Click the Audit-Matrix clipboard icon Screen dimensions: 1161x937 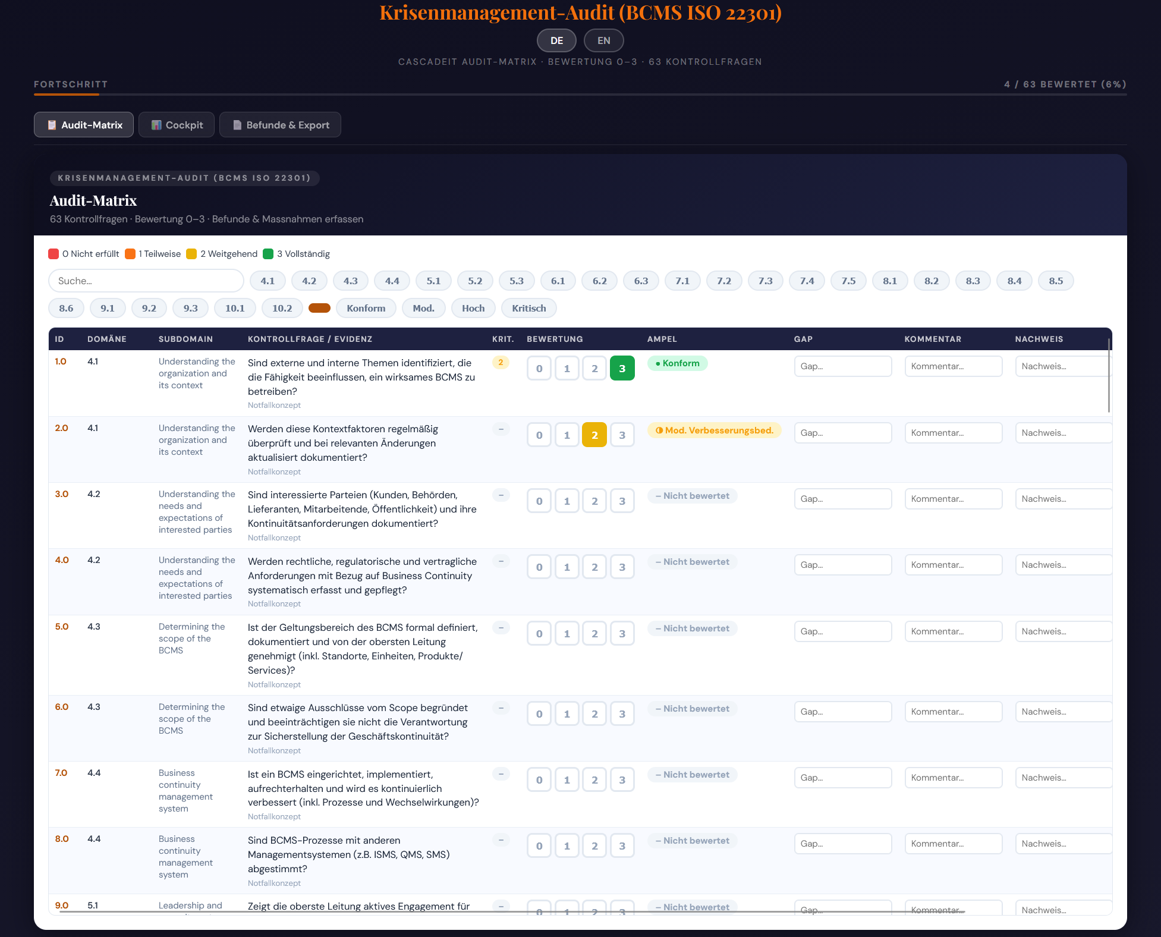(x=52, y=125)
